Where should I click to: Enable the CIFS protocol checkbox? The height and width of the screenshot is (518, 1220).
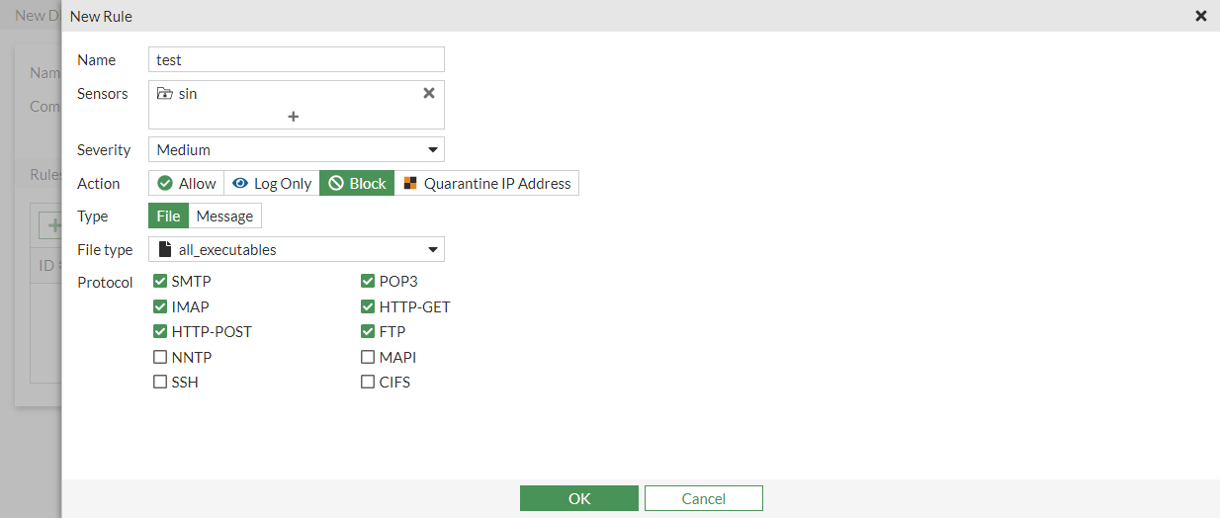(368, 382)
